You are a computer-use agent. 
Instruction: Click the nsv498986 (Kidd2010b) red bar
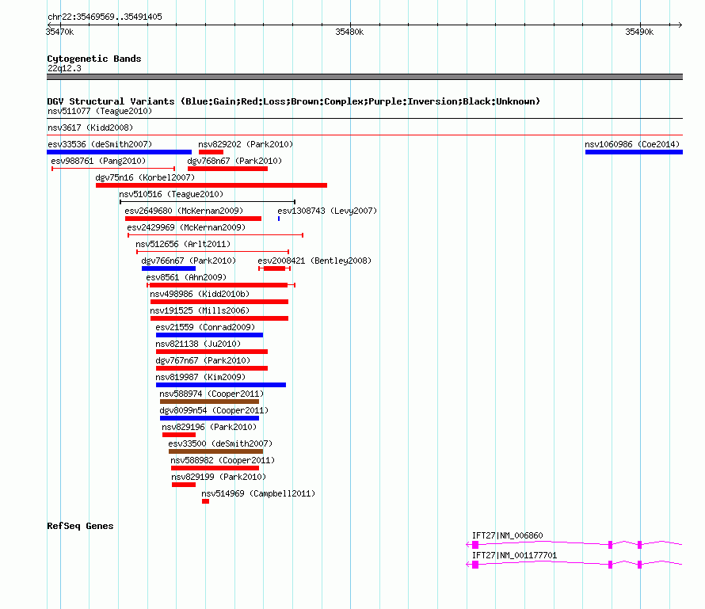click(x=219, y=302)
